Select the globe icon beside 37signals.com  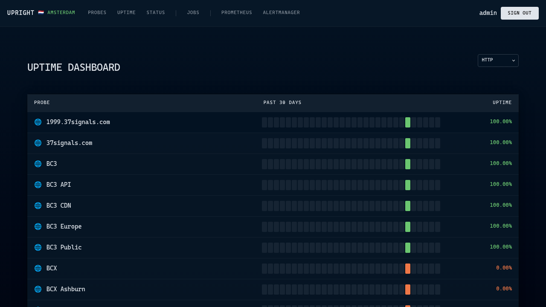38,143
